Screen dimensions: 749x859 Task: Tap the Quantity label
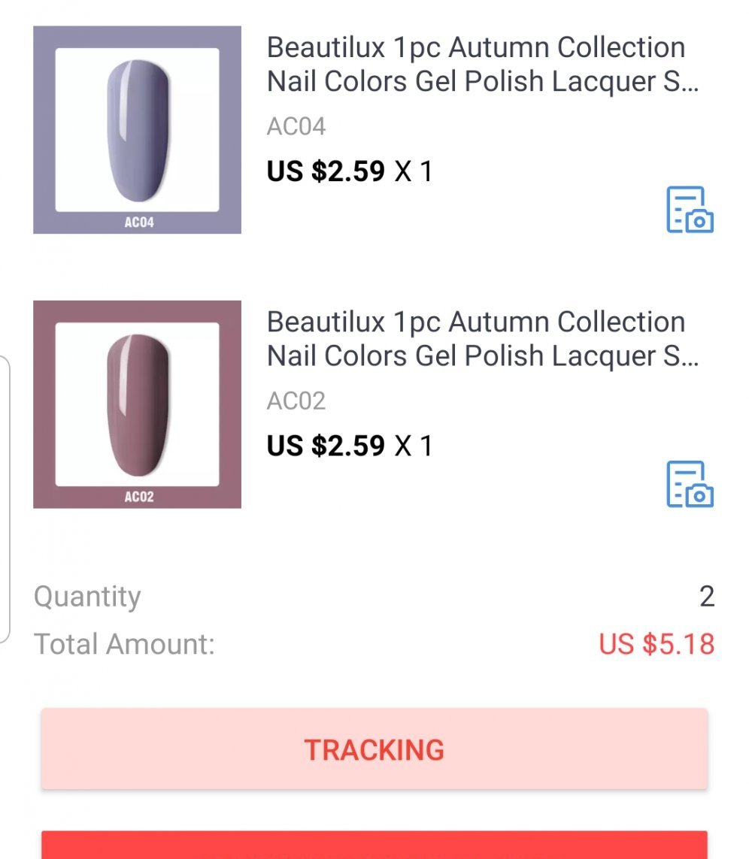pyautogui.click(x=87, y=597)
